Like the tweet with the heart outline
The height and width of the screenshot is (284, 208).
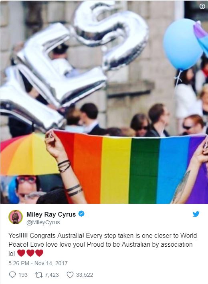[70, 275]
